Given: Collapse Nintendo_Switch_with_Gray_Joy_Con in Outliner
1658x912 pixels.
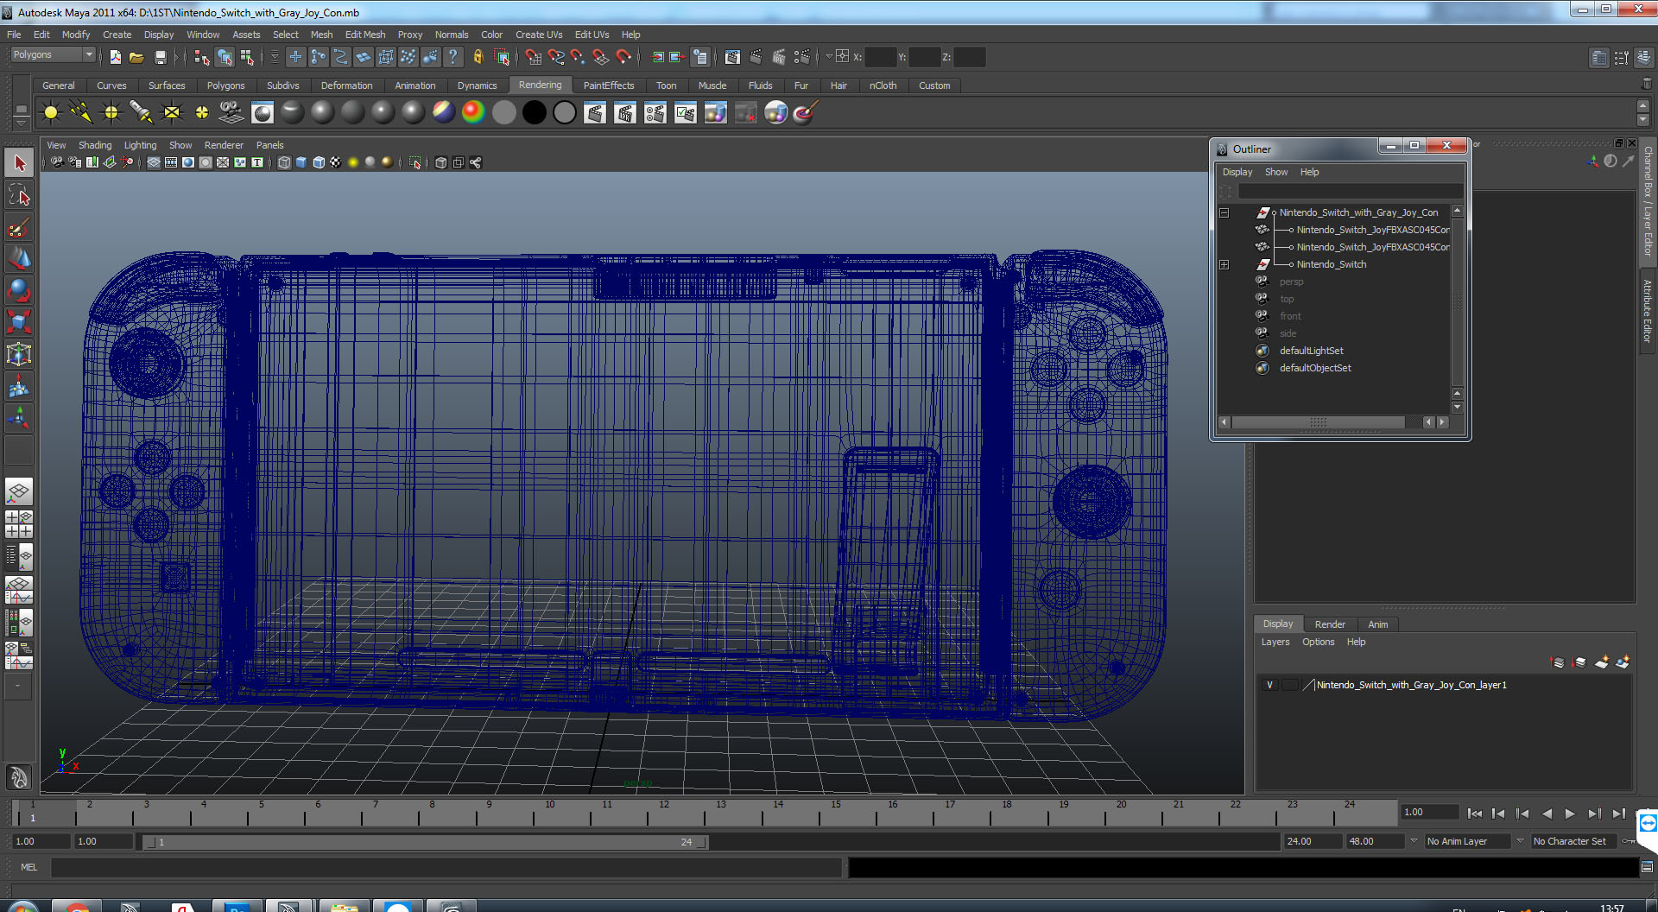Looking at the screenshot, I should click(1224, 212).
